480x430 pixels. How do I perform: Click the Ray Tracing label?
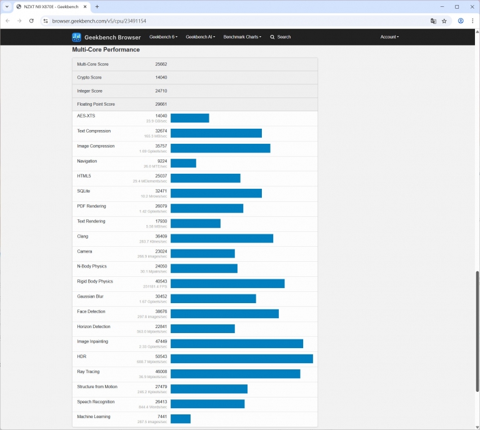[x=88, y=371]
